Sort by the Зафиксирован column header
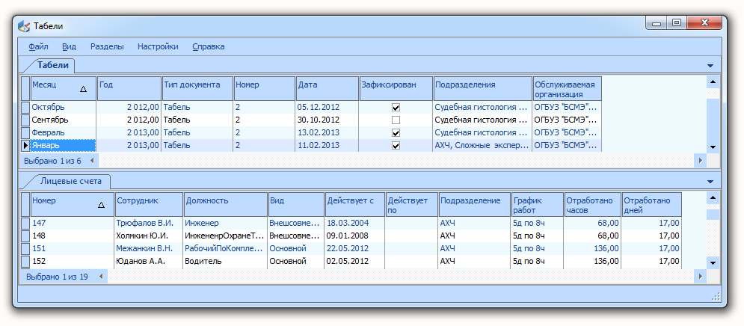The width and height of the screenshot is (744, 326). tap(396, 88)
